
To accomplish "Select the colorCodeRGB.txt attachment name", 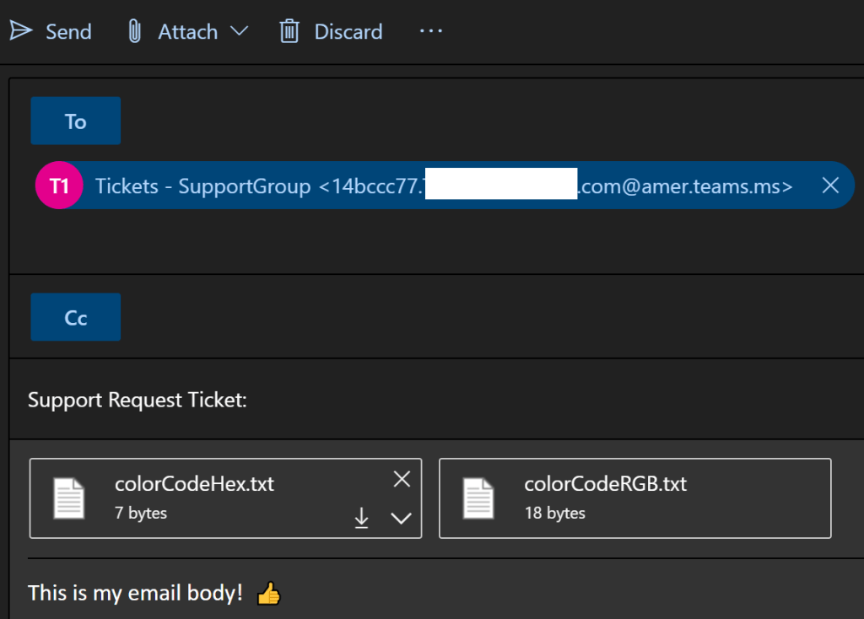I will (605, 484).
